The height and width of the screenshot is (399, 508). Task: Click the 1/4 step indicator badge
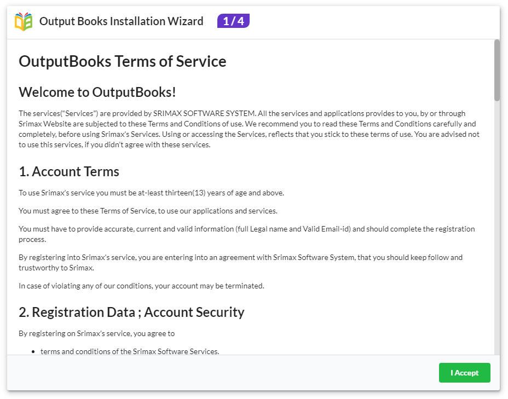233,21
